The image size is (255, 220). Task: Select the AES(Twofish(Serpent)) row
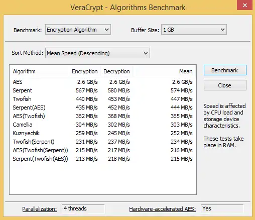click(x=102, y=150)
